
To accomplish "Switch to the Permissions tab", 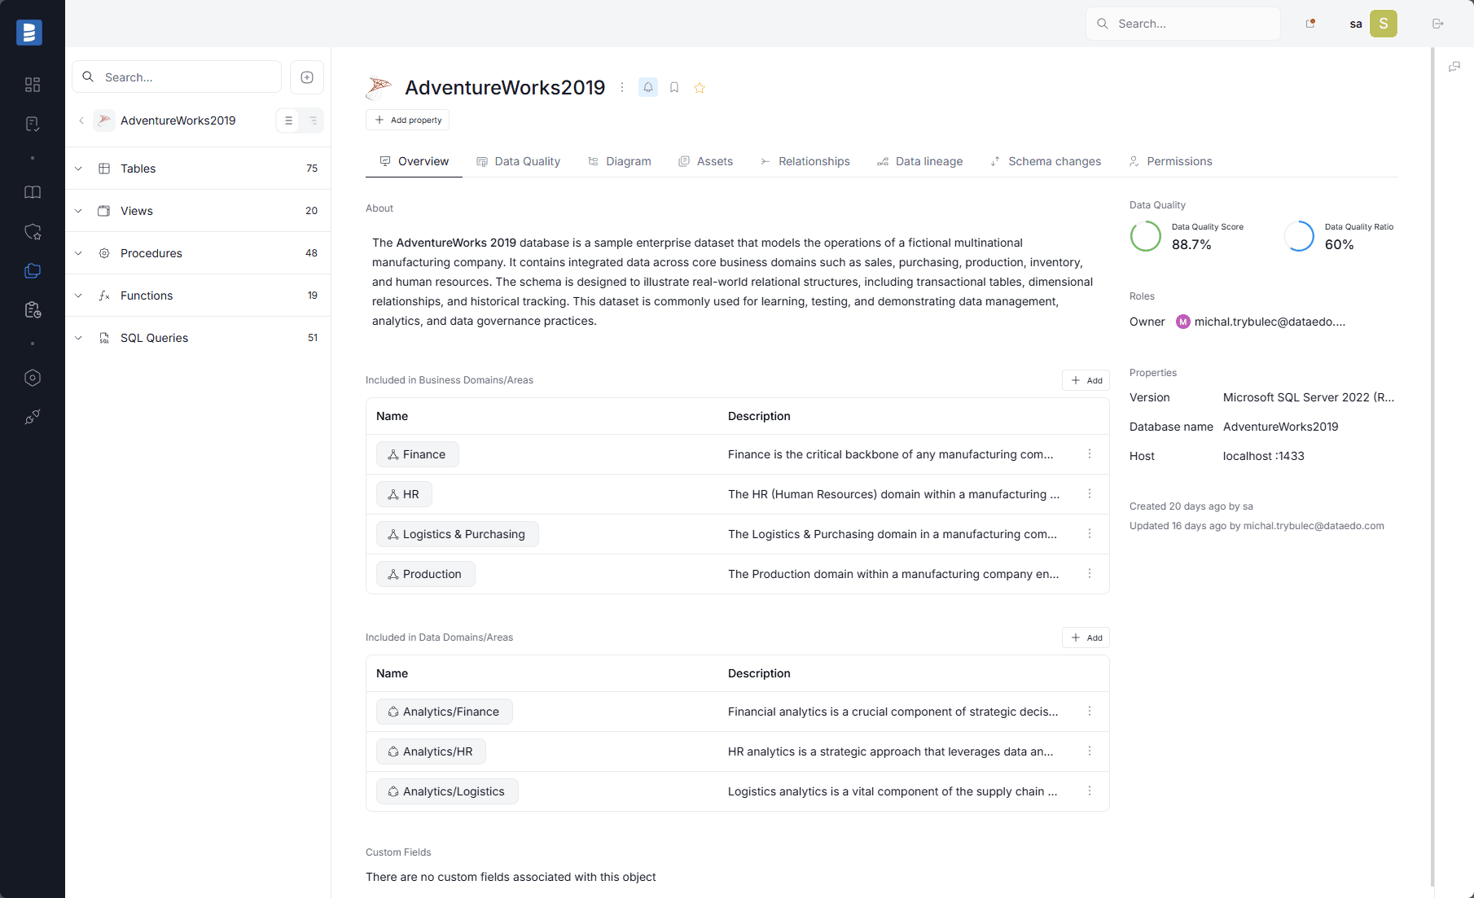I will coord(1171,161).
